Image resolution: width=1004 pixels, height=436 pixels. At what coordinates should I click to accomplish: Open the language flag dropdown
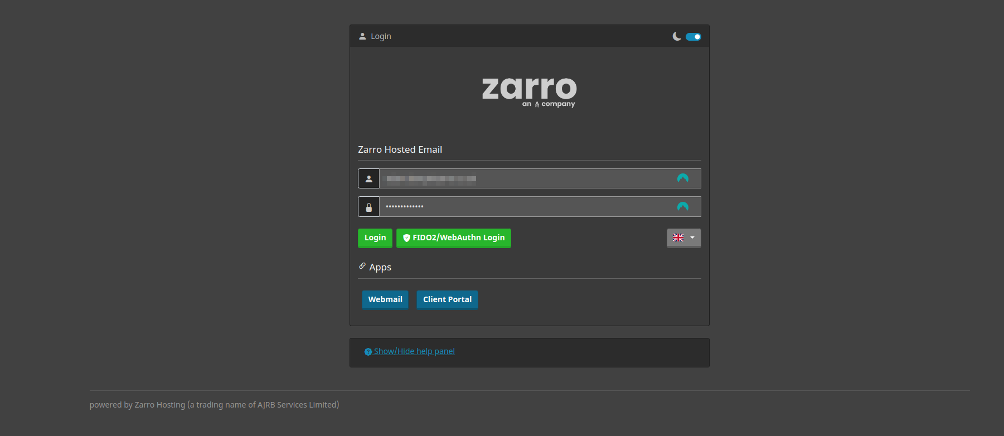684,238
